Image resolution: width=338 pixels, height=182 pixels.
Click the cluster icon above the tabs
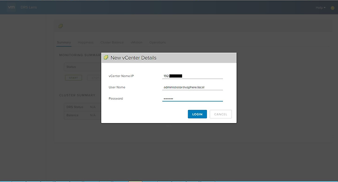pos(61,26)
